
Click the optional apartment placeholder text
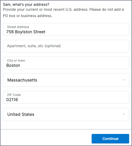pyautogui.click(x=34, y=46)
